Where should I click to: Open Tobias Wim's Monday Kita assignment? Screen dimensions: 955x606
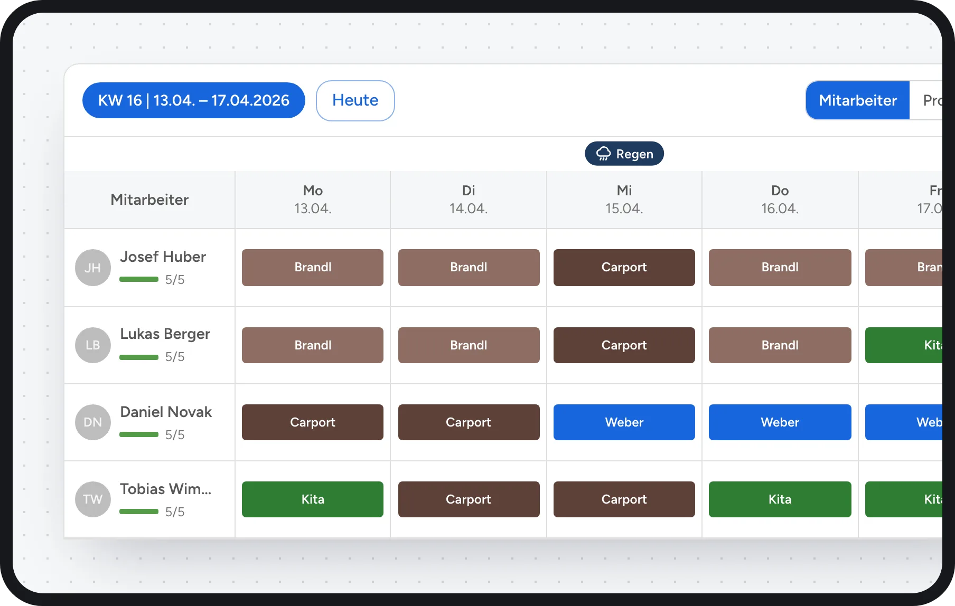tap(313, 499)
